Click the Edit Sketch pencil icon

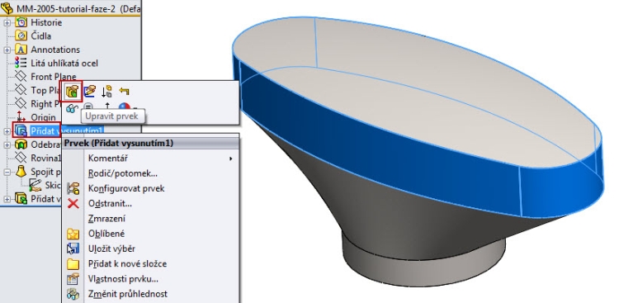point(90,92)
